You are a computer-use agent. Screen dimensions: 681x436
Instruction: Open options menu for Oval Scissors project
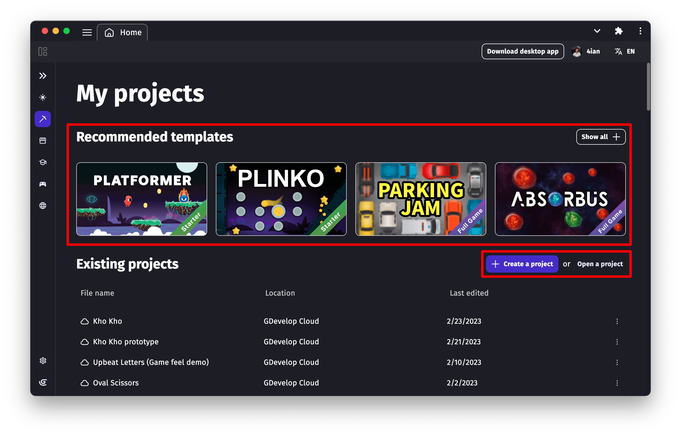pos(617,383)
